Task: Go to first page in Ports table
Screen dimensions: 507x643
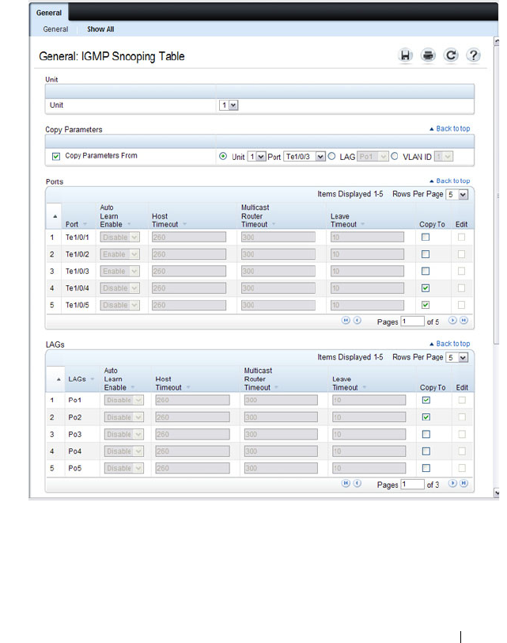Action: (x=346, y=321)
